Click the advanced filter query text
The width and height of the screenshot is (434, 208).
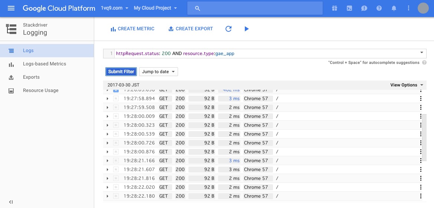click(175, 54)
